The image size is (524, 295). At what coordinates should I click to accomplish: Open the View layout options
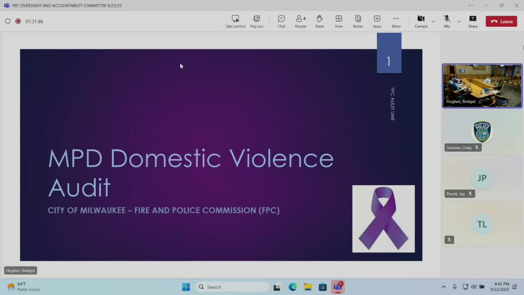pos(339,21)
